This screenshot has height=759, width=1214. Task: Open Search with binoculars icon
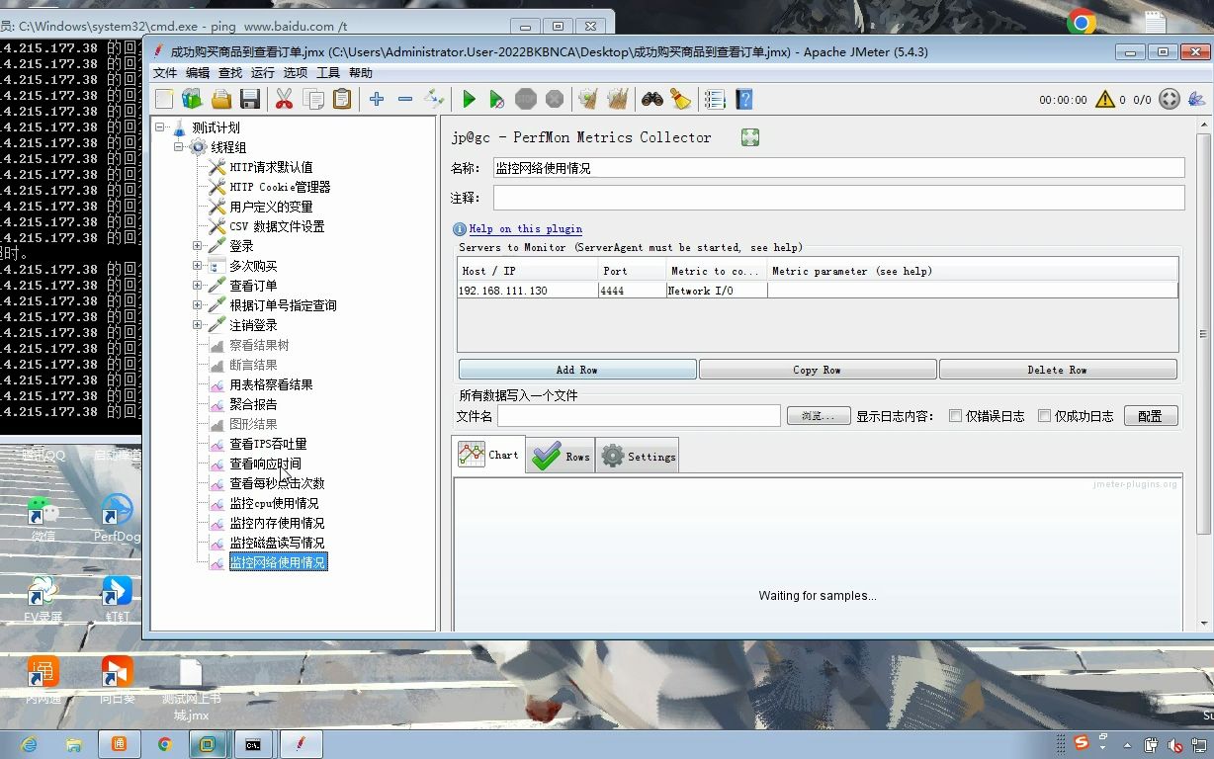pyautogui.click(x=651, y=99)
